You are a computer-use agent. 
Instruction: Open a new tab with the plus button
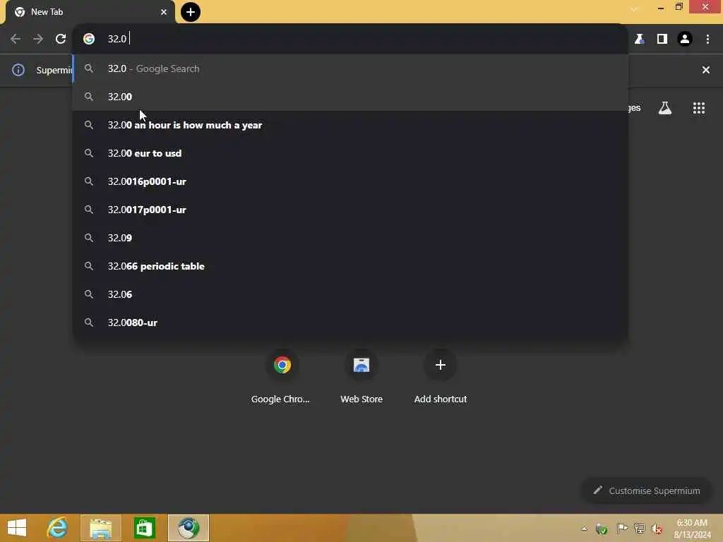[191, 12]
